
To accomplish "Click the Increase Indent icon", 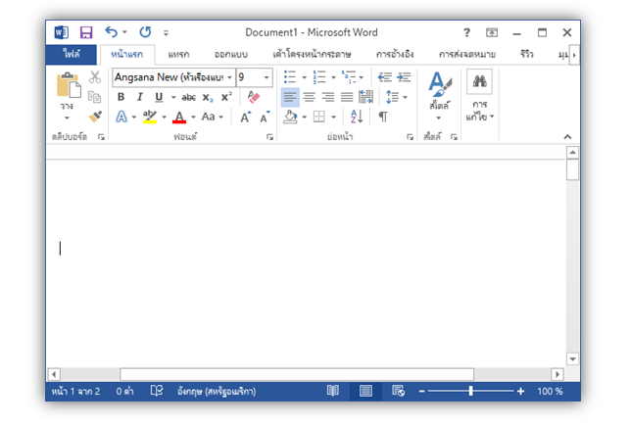I will [x=404, y=76].
